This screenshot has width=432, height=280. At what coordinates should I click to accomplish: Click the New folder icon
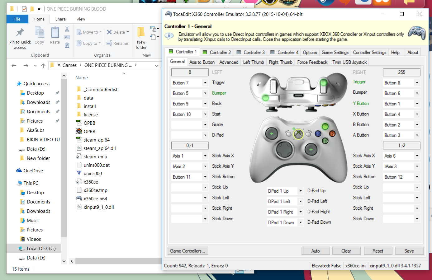141,32
